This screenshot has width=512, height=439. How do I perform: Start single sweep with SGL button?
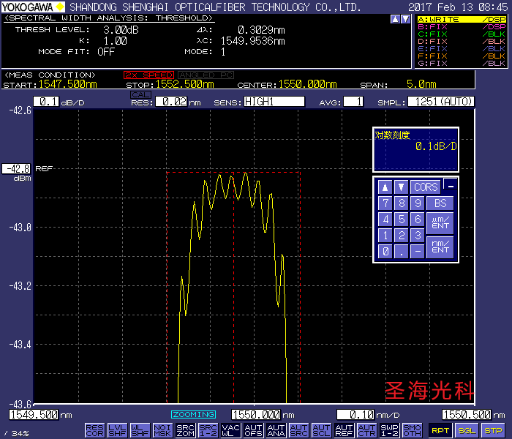(467, 430)
